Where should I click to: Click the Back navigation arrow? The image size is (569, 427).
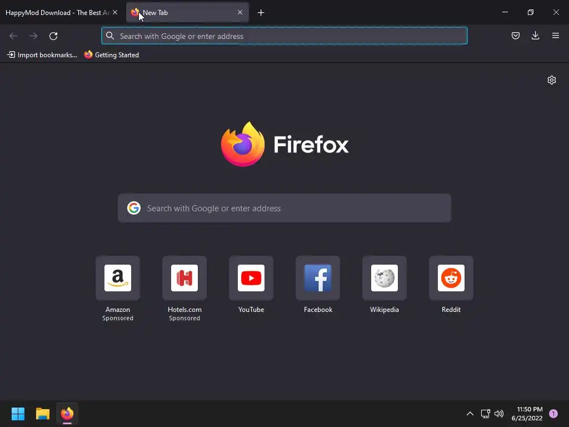(x=13, y=36)
